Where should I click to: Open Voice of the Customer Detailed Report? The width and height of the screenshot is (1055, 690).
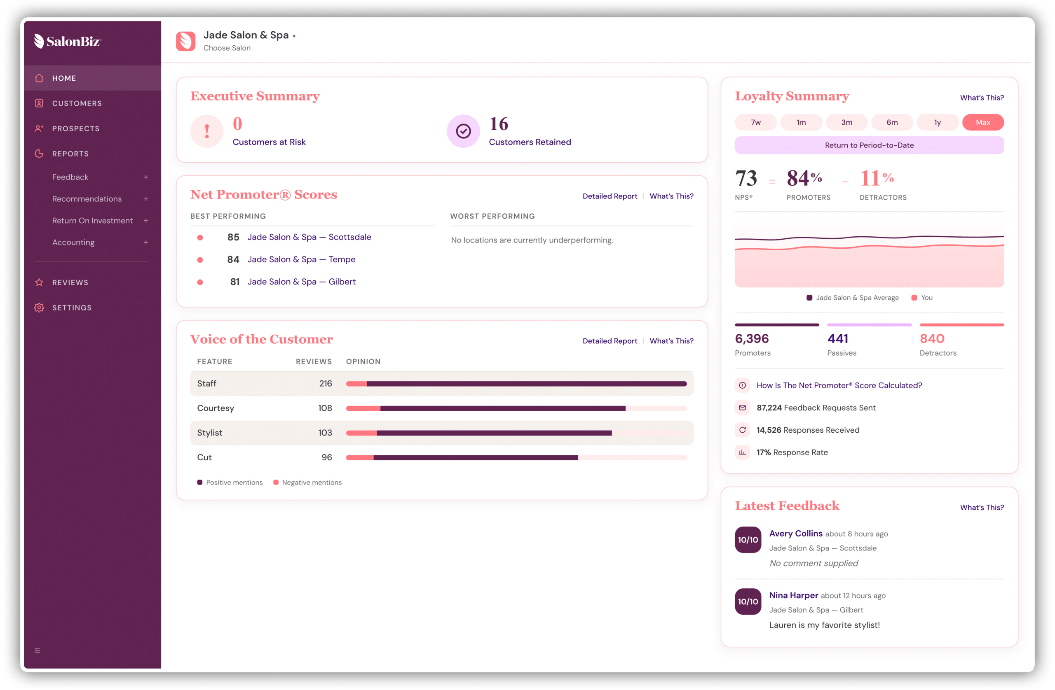click(x=610, y=341)
